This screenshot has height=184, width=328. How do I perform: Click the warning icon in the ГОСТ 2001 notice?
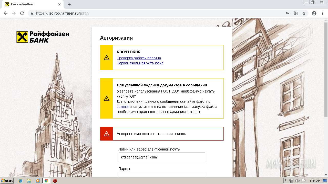(x=107, y=98)
